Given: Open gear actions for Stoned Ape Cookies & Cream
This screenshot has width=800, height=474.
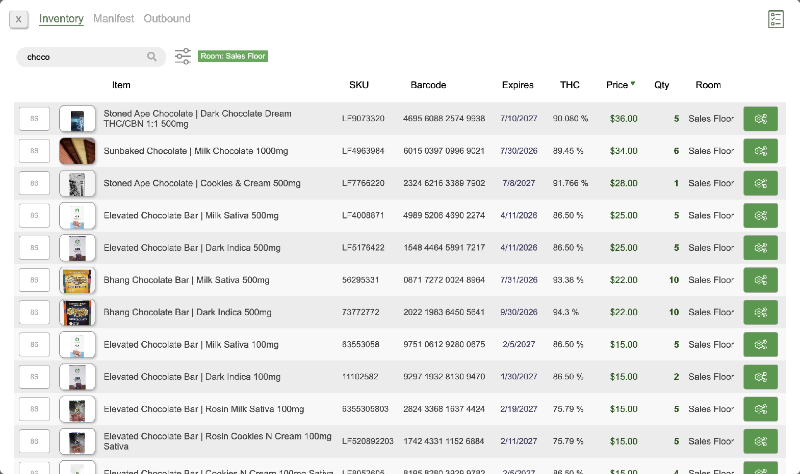Looking at the screenshot, I should (760, 183).
